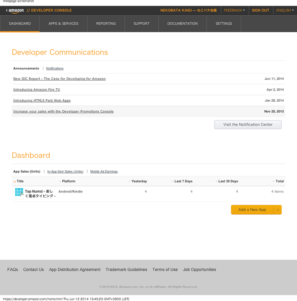Open Introducing HTML5 Paid Web Apps link
Screen dimensions: 297x301
click(x=42, y=101)
